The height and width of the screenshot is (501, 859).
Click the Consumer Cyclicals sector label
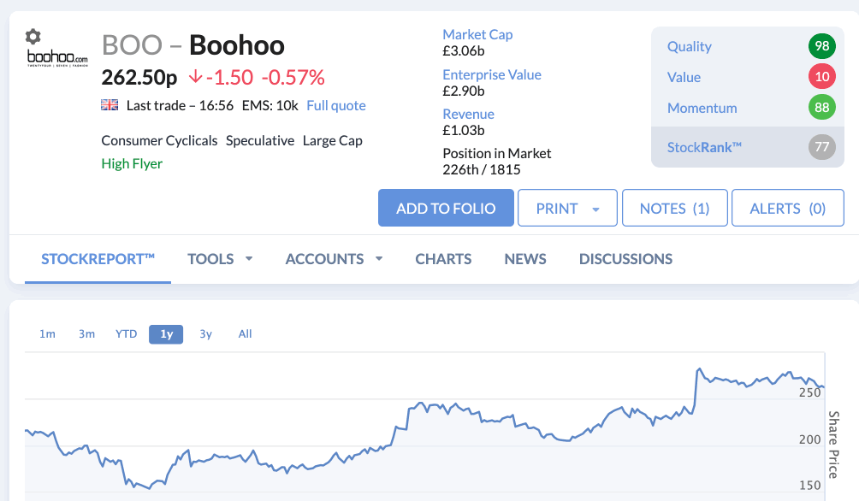pos(159,141)
